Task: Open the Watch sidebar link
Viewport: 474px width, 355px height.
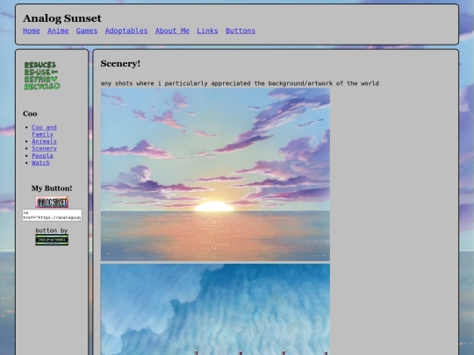Action: 40,163
